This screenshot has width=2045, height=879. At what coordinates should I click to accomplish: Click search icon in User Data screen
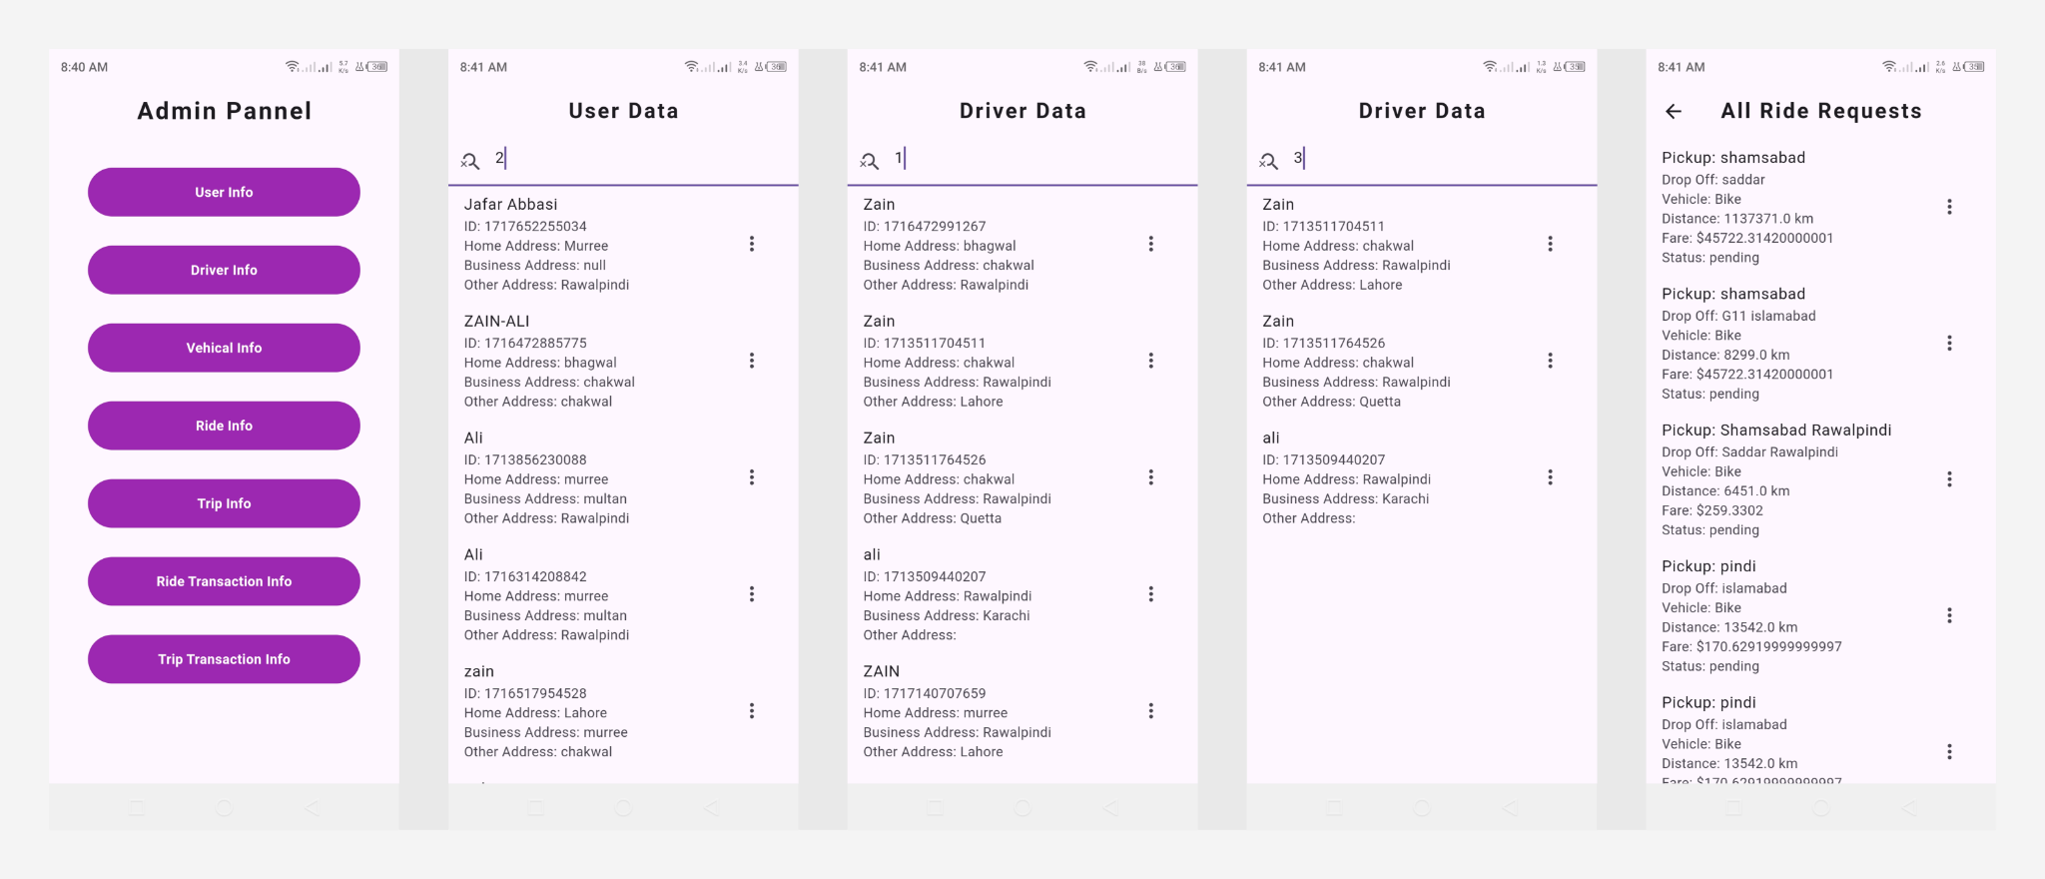click(470, 161)
